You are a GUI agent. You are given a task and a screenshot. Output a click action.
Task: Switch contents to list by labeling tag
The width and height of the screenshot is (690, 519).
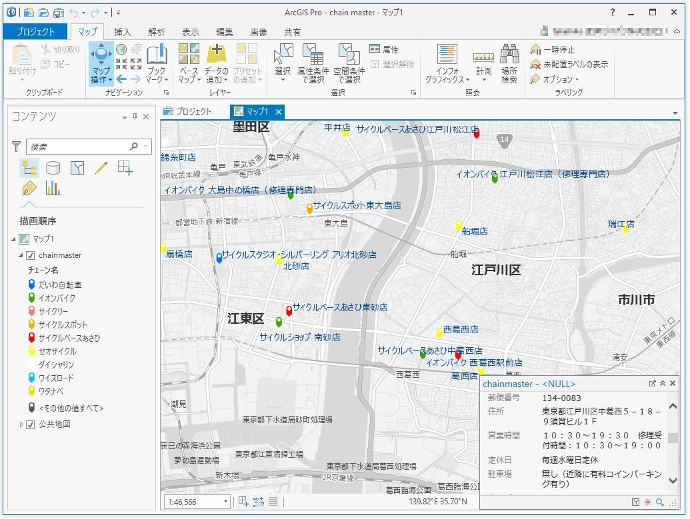pyautogui.click(x=29, y=189)
